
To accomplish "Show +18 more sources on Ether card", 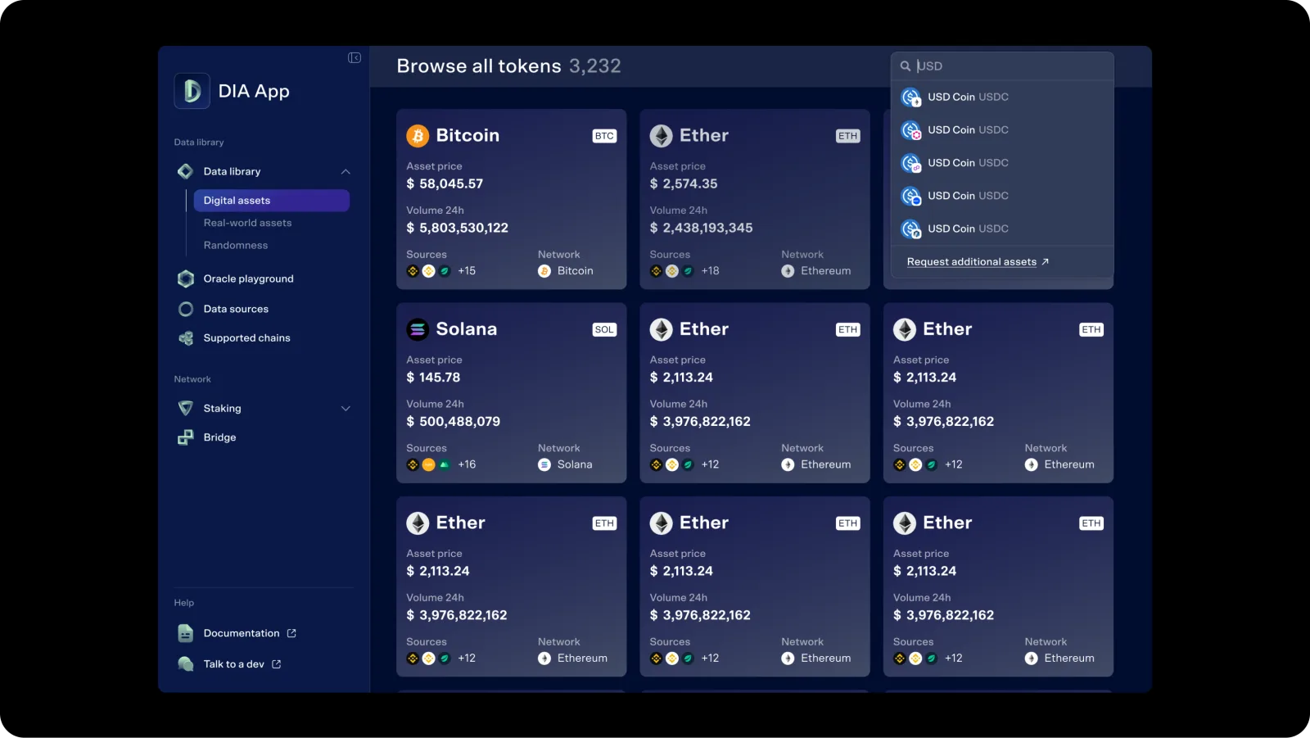I will 710,271.
